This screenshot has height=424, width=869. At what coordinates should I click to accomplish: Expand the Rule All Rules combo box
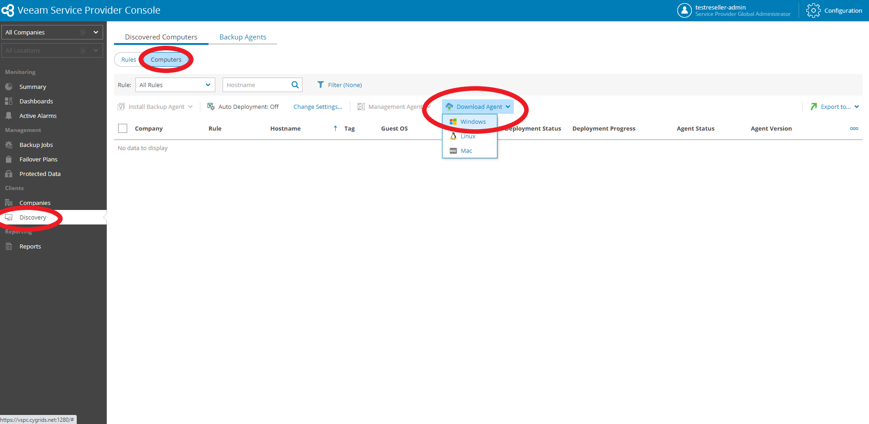click(x=175, y=85)
